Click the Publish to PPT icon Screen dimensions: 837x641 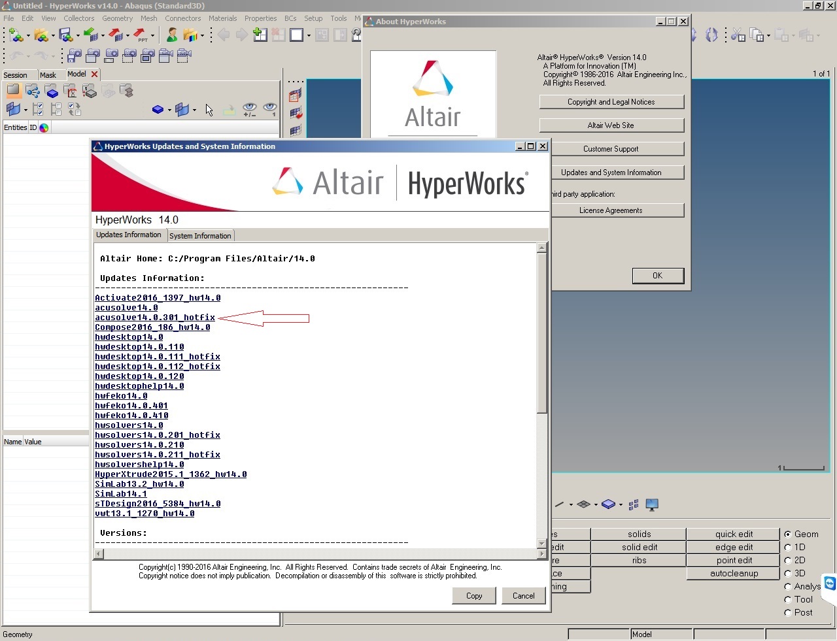[141, 34]
